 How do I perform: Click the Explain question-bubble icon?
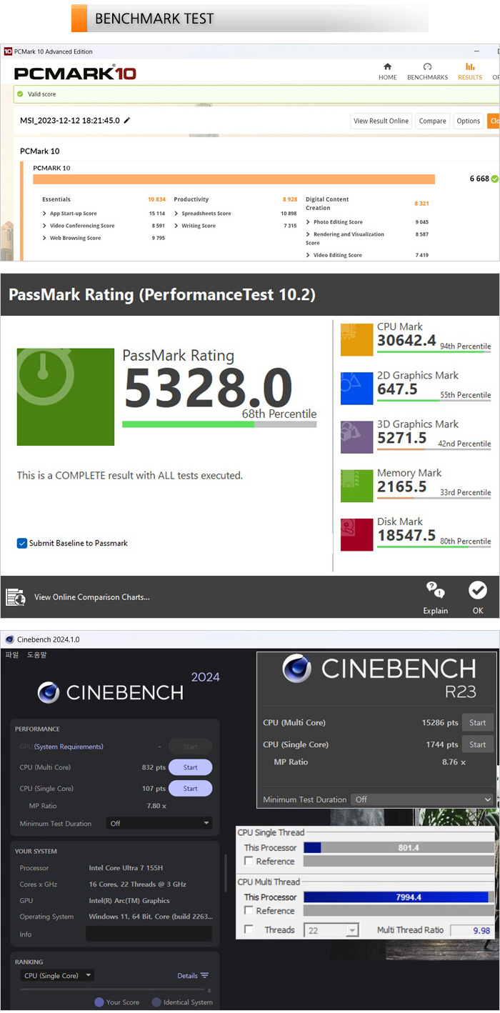click(435, 590)
